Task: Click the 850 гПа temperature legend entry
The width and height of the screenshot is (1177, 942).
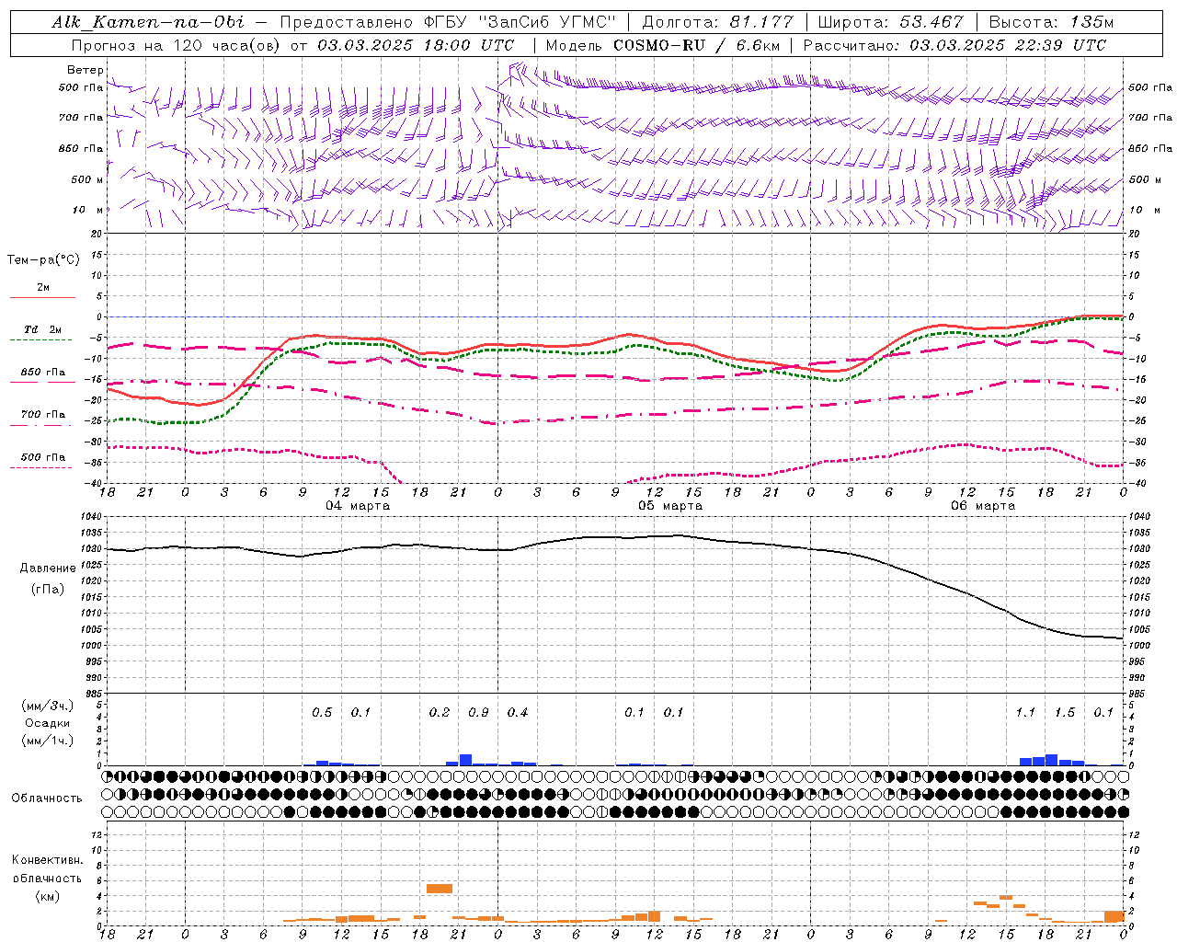Action: tap(42, 375)
